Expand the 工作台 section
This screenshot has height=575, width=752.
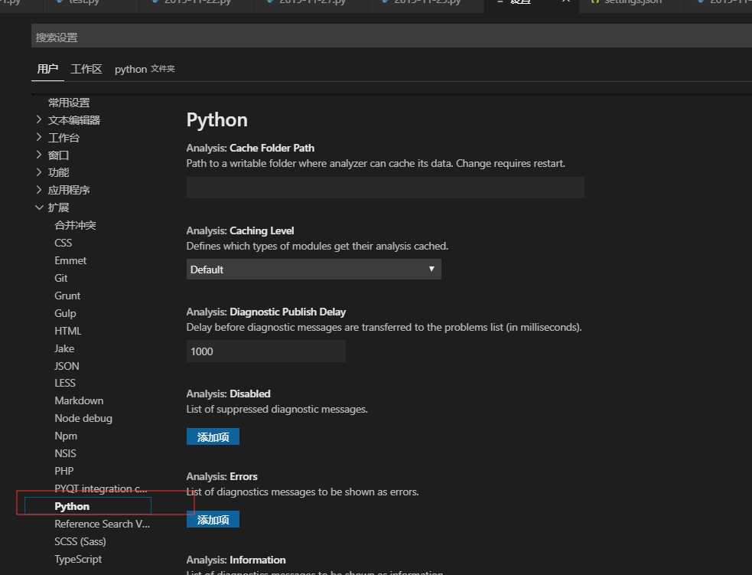point(63,138)
